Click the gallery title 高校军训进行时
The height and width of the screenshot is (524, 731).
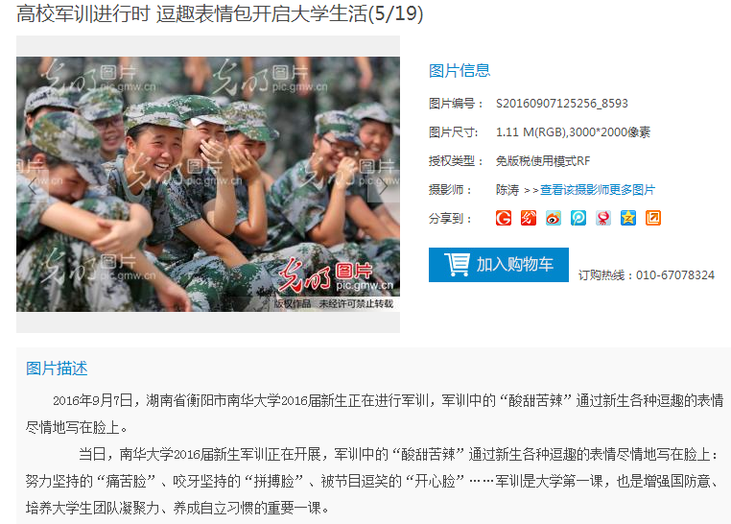pos(83,13)
